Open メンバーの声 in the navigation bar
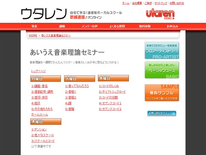206x155 pixels. [89, 26]
